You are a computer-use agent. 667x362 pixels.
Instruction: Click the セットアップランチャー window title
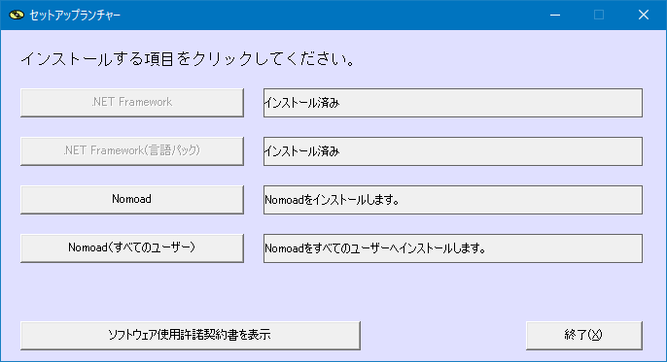tap(75, 16)
